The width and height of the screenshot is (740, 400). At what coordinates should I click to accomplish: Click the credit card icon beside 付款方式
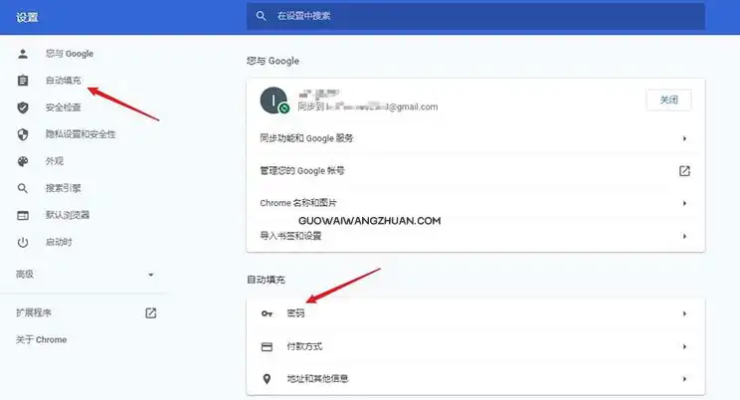(x=267, y=347)
